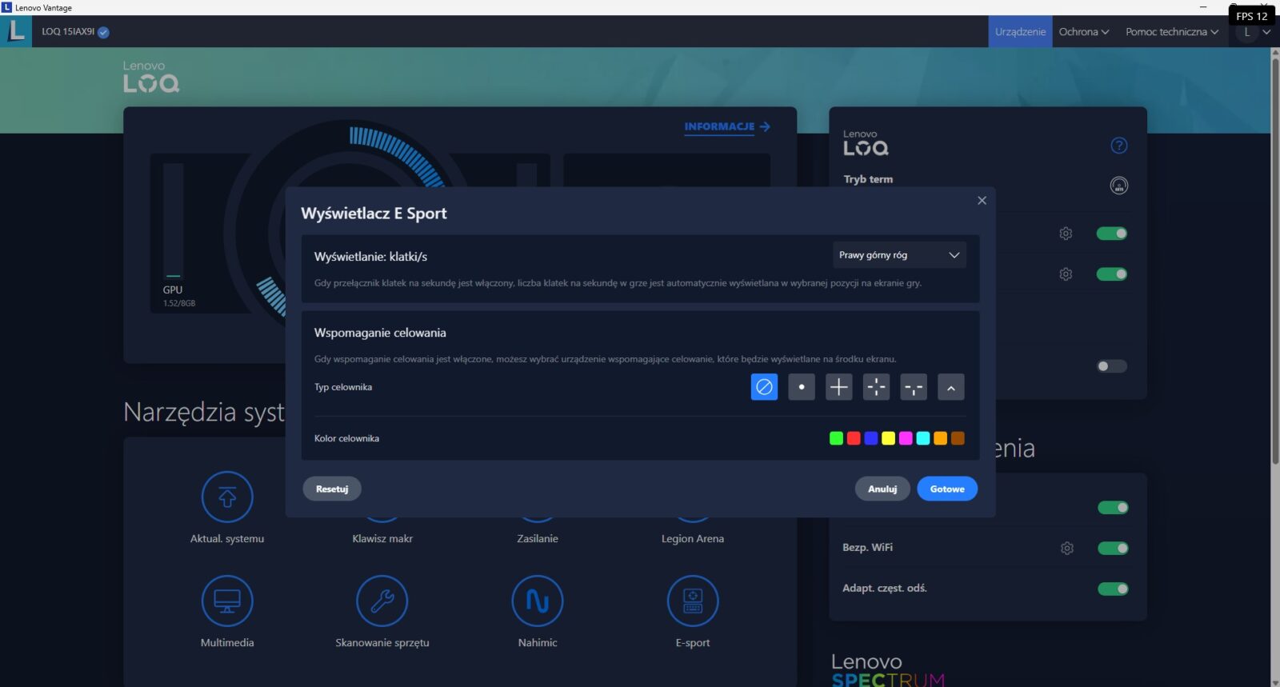
Task: Choose the dashed cross crosshair type
Action: click(x=876, y=387)
